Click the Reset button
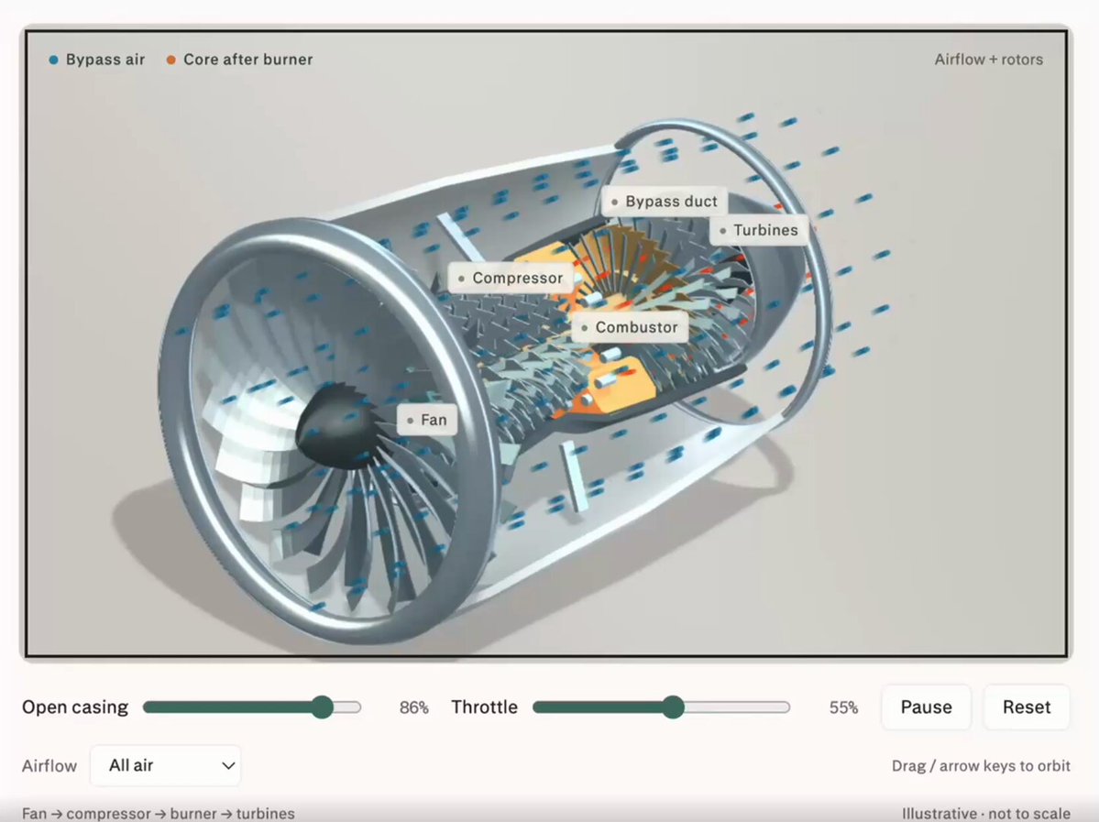1099x822 pixels. [x=1027, y=707]
